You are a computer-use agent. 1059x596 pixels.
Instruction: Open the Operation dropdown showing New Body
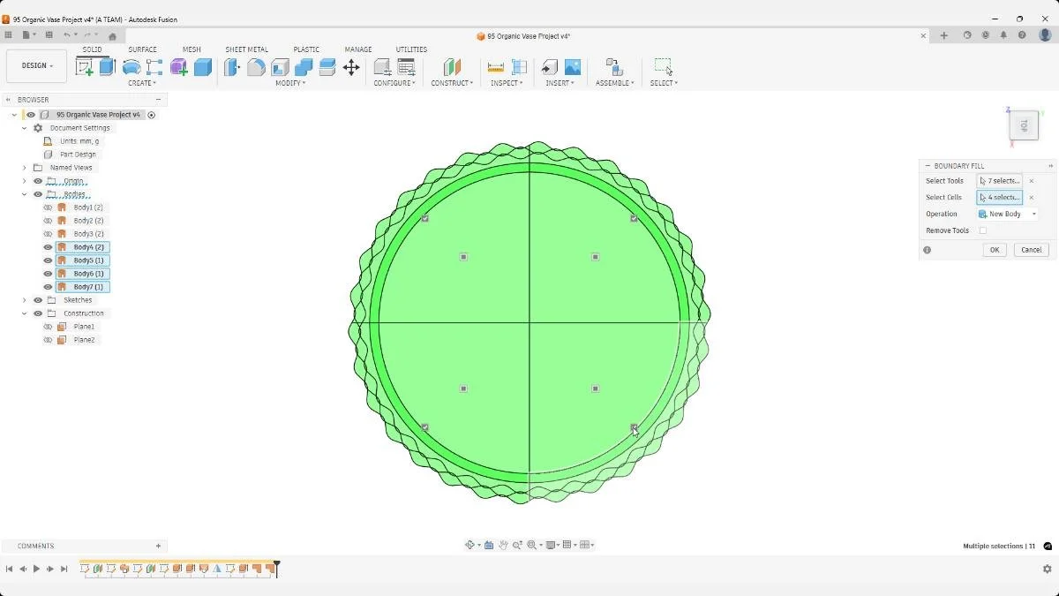pyautogui.click(x=1007, y=213)
